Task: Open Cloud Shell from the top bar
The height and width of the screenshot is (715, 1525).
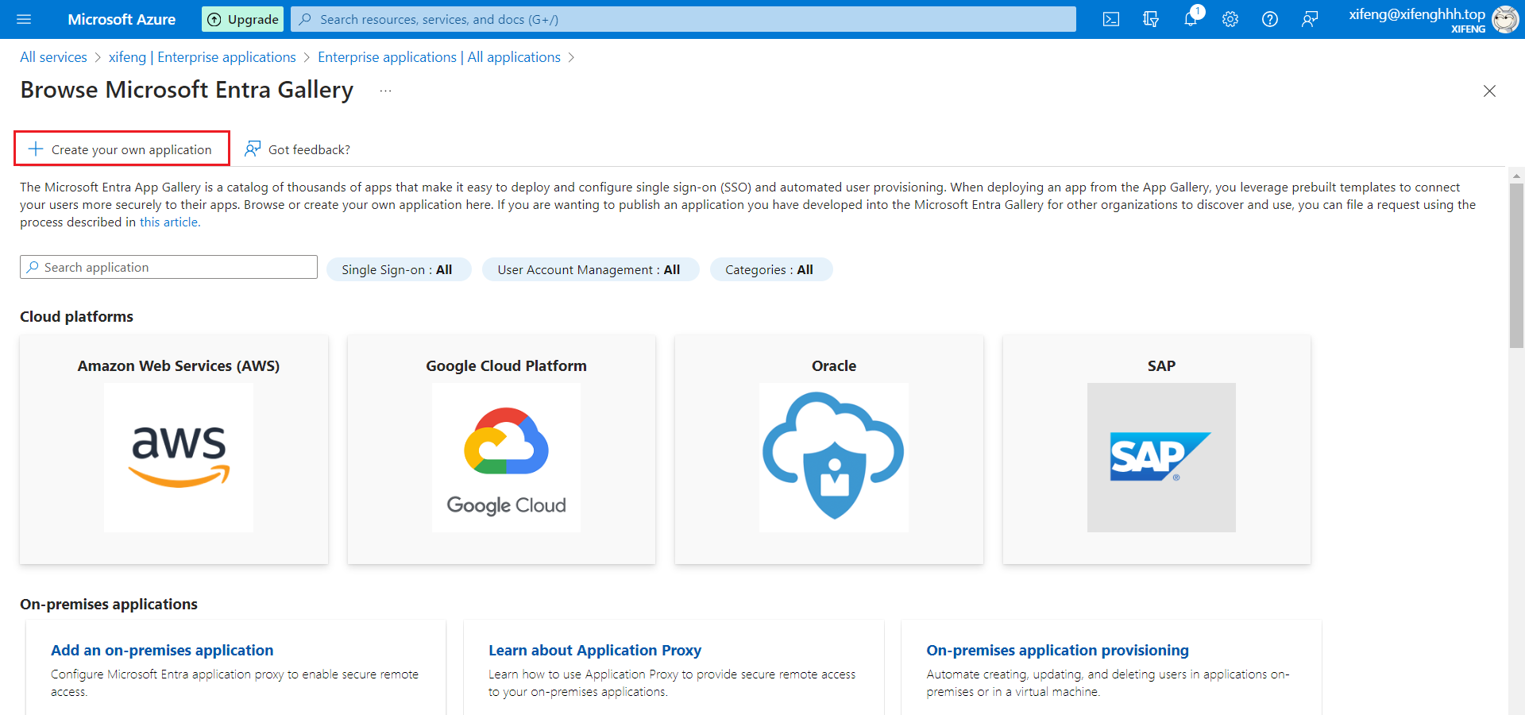Action: pyautogui.click(x=1111, y=19)
